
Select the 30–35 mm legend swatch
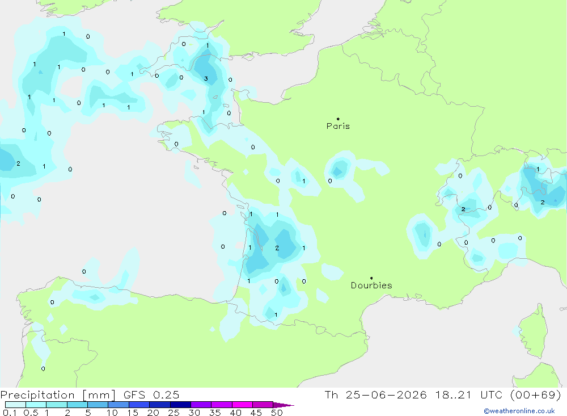coord(201,405)
